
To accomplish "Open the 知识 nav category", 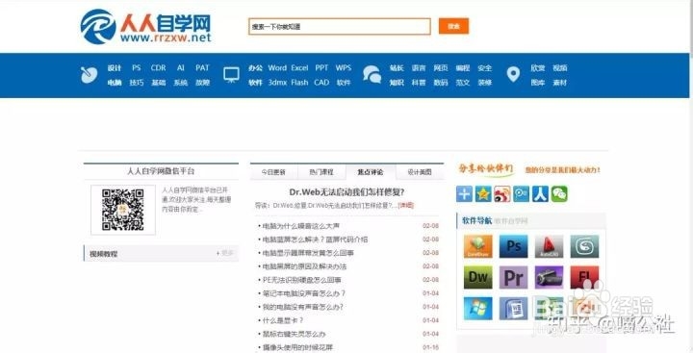I will [397, 83].
